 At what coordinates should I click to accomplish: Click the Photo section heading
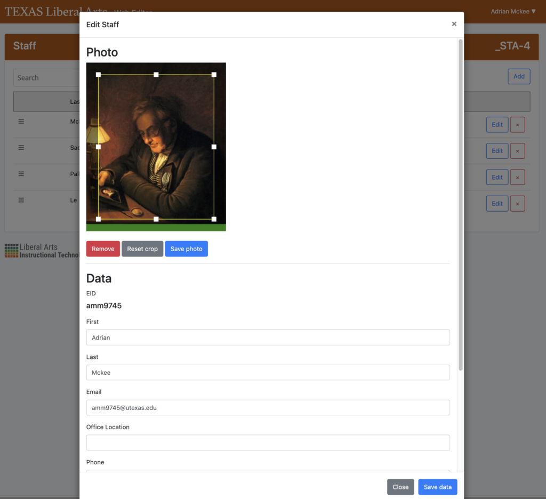(x=102, y=52)
